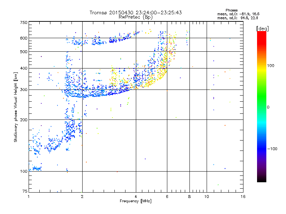This screenshot has height=214, width=286.
Task: Click the 'Stationary phase Virtual Height [km]' axis title
Action: [16, 107]
